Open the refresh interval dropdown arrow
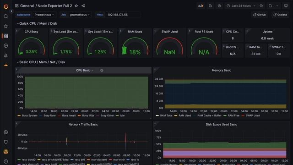Image resolution: width=293 pixels, height=165 pixels. point(277,6)
